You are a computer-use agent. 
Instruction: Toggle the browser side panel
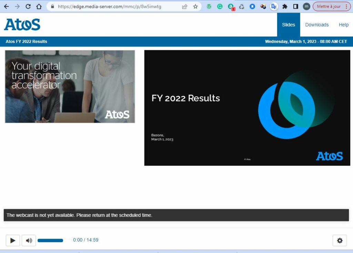pos(295,7)
